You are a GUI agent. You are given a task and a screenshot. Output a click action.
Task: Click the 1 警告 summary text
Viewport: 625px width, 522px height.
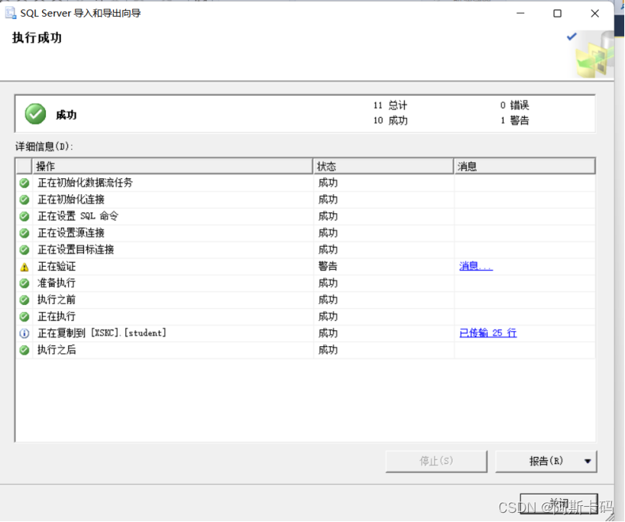click(x=514, y=121)
